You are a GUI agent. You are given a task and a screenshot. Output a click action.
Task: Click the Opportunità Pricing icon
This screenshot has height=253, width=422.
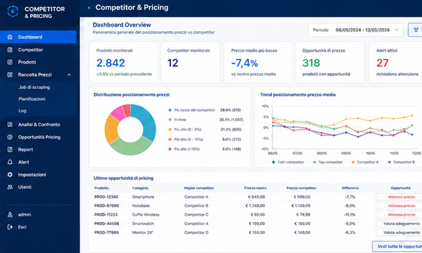coord(10,137)
